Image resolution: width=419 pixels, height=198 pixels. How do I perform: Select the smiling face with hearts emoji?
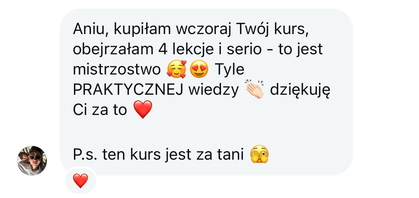[176, 69]
